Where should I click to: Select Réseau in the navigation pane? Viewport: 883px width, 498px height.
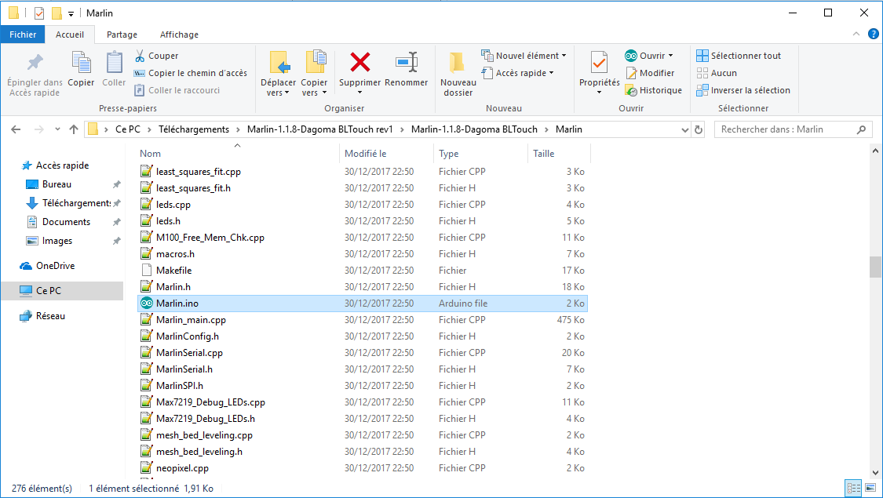[50, 316]
